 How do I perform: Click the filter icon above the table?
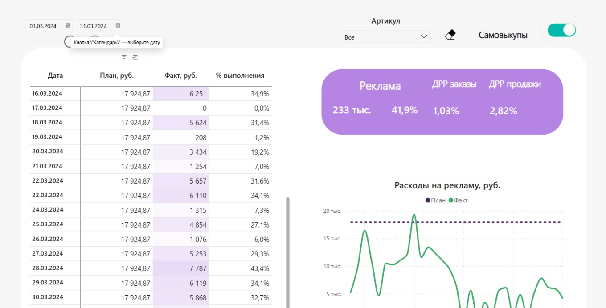tap(124, 57)
